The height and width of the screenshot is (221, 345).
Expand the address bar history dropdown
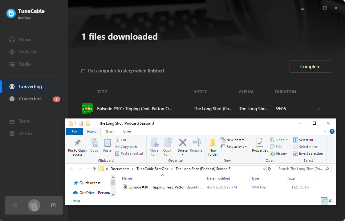coord(264,169)
